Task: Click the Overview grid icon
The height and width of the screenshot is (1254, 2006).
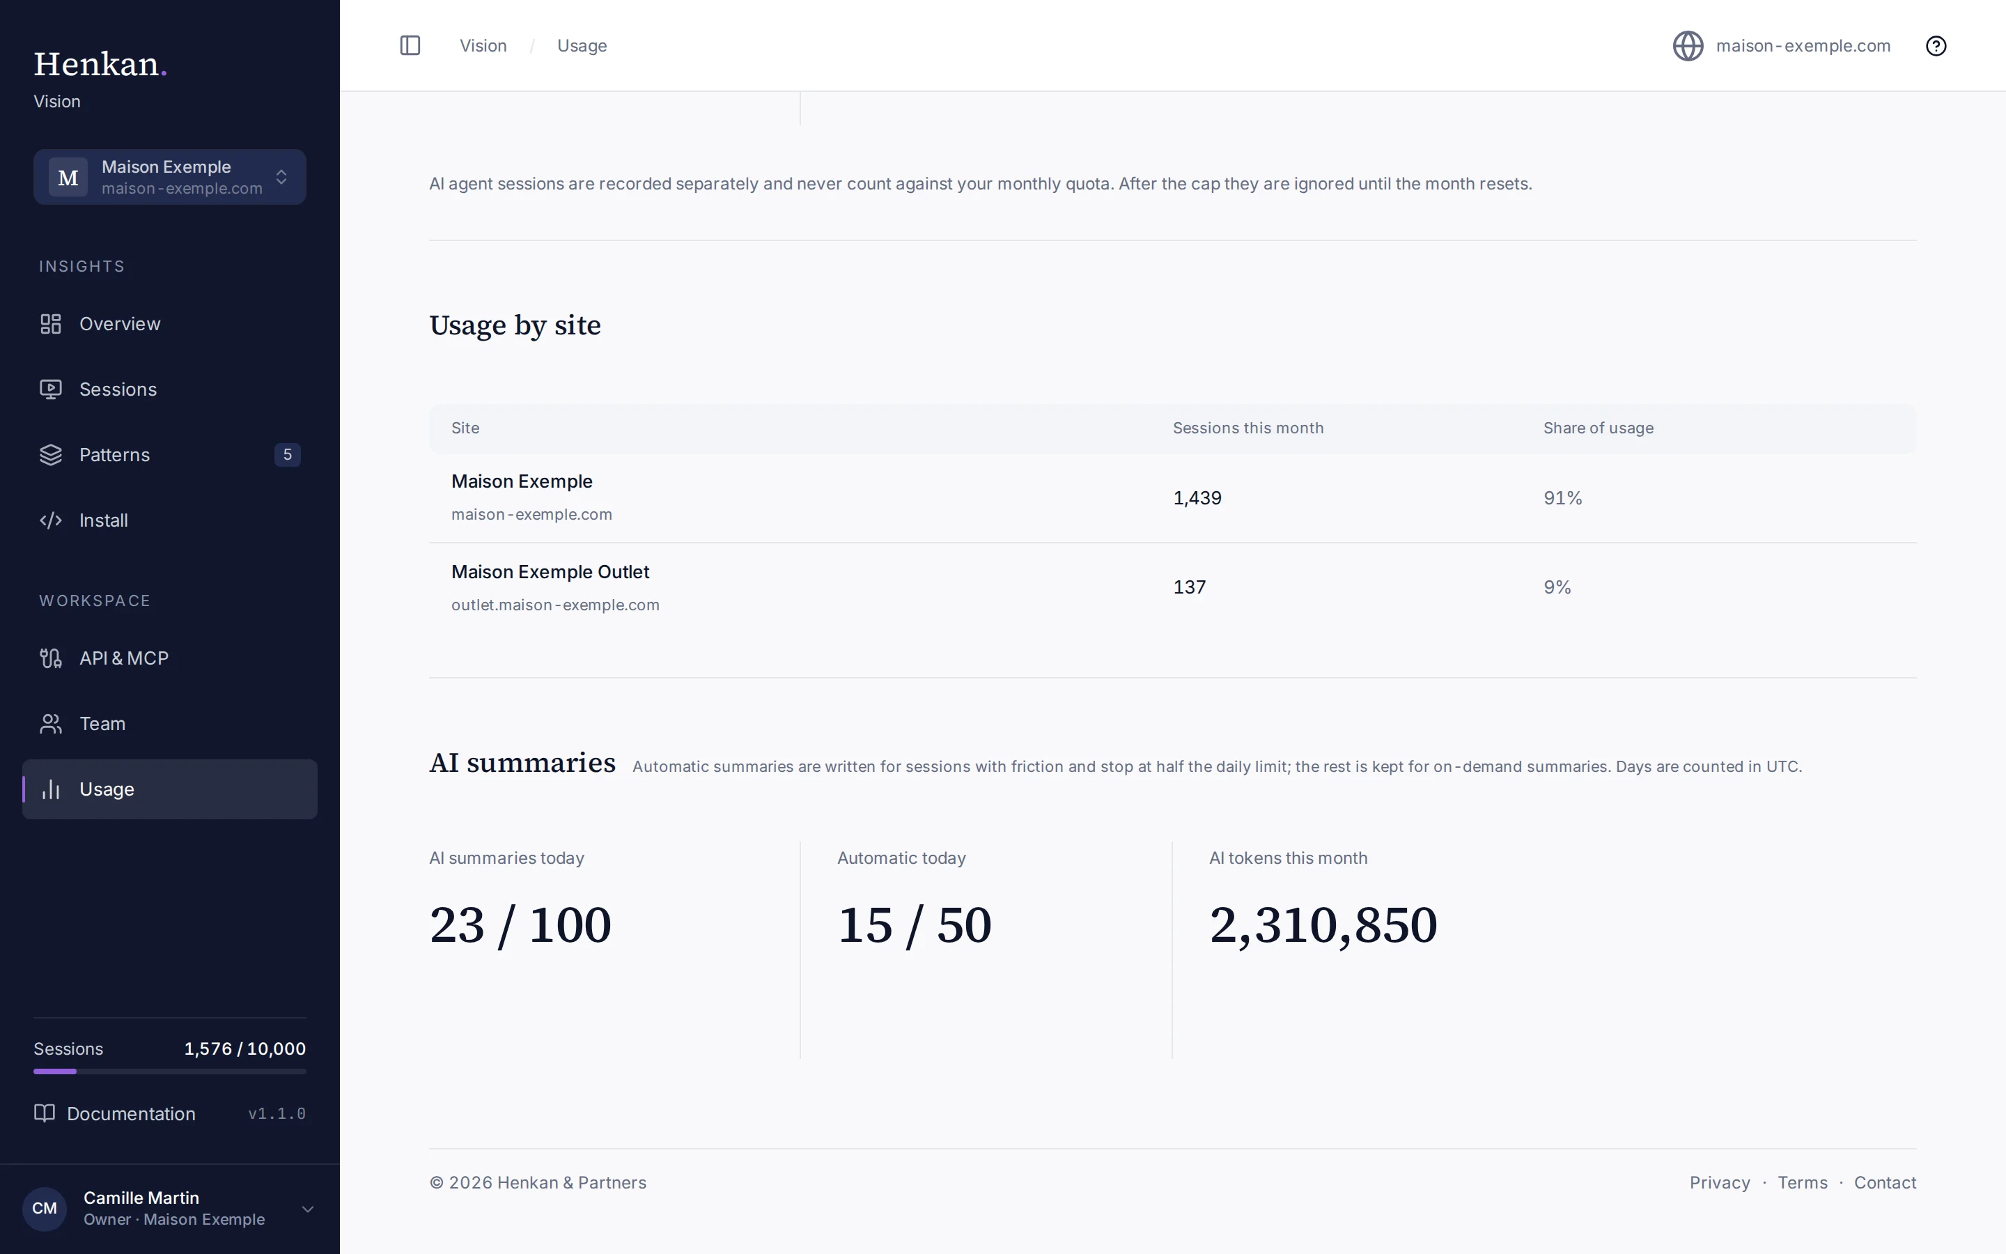Action: (51, 323)
